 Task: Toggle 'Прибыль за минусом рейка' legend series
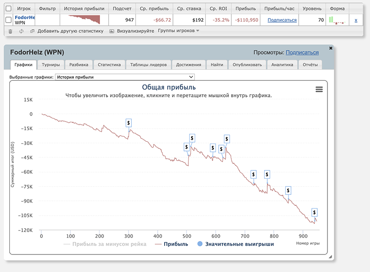tap(105, 244)
